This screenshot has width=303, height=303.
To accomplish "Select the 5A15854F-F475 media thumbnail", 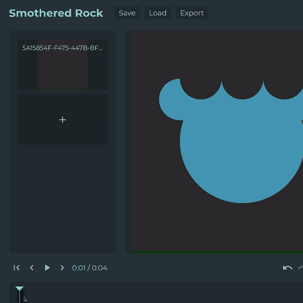I will point(62,65).
